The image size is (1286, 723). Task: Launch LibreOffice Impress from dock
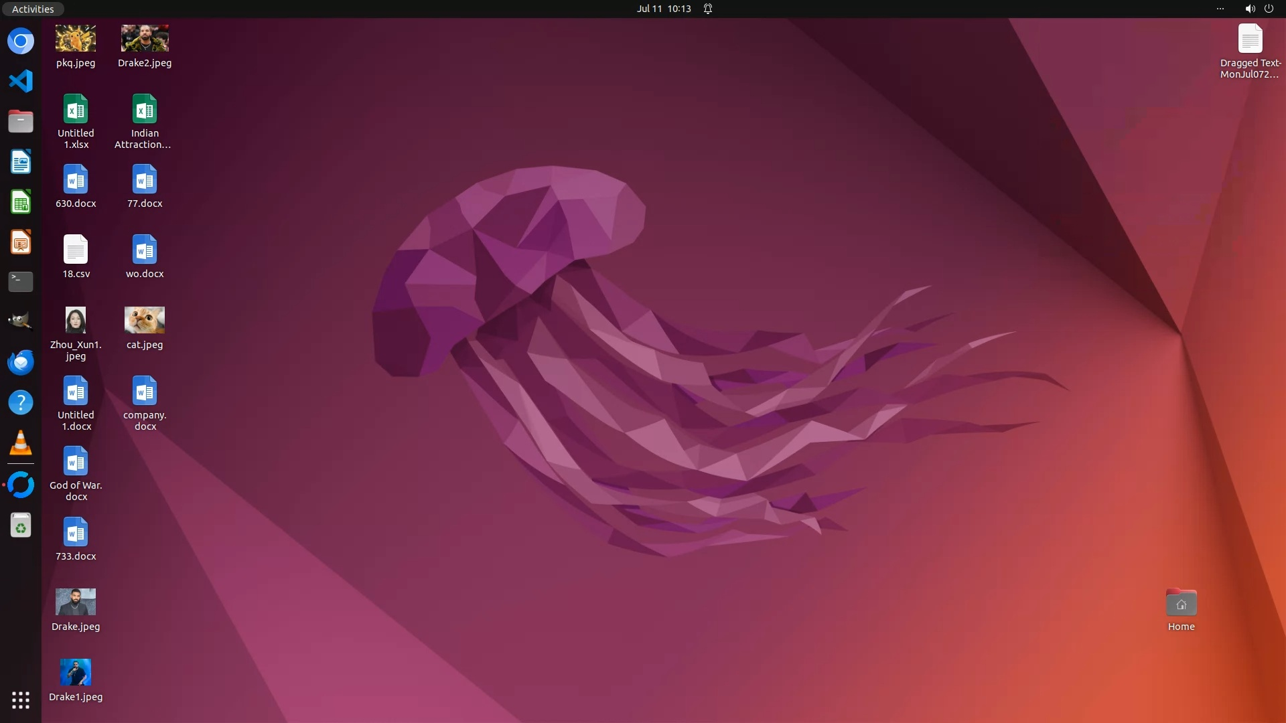pos(21,242)
